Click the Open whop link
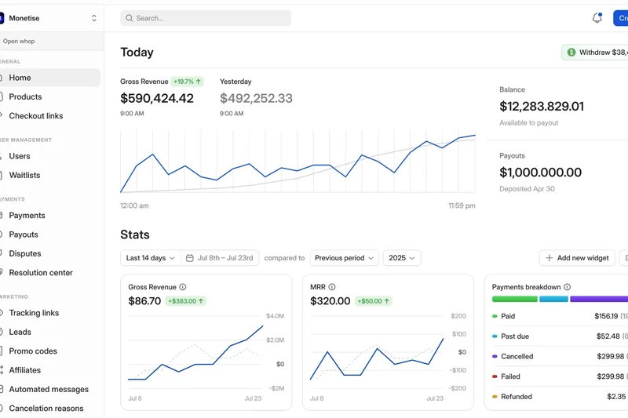This screenshot has width=628, height=418. 19,41
